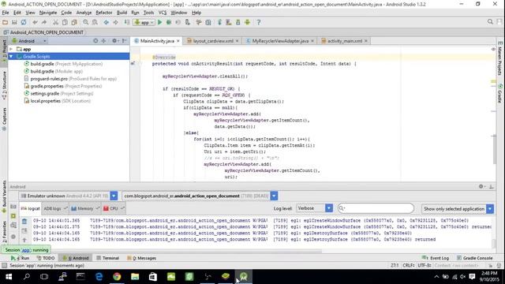Open the Android Device Monitor icon

click(247, 22)
